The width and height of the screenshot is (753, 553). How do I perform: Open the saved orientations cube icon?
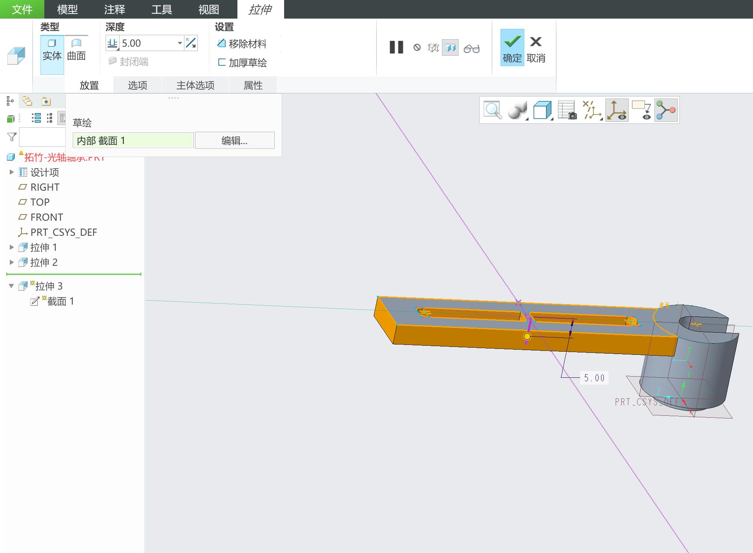click(542, 110)
